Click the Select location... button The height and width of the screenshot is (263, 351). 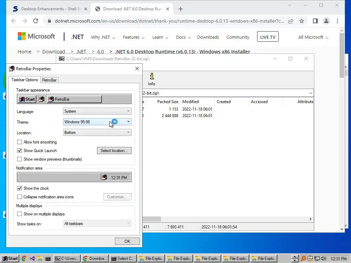pyautogui.click(x=114, y=151)
